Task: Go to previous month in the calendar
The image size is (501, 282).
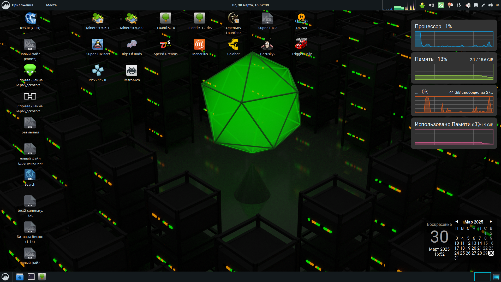Action: [457, 221]
